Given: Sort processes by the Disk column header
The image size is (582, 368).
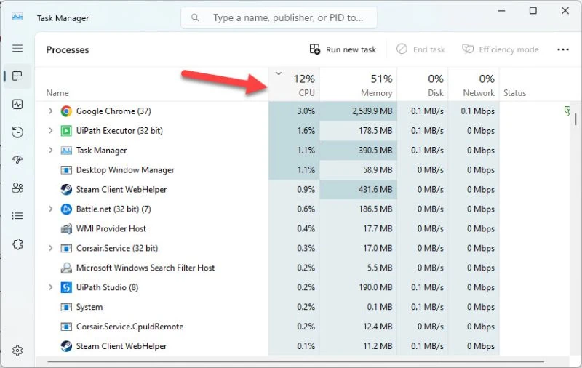Looking at the screenshot, I should point(423,84).
